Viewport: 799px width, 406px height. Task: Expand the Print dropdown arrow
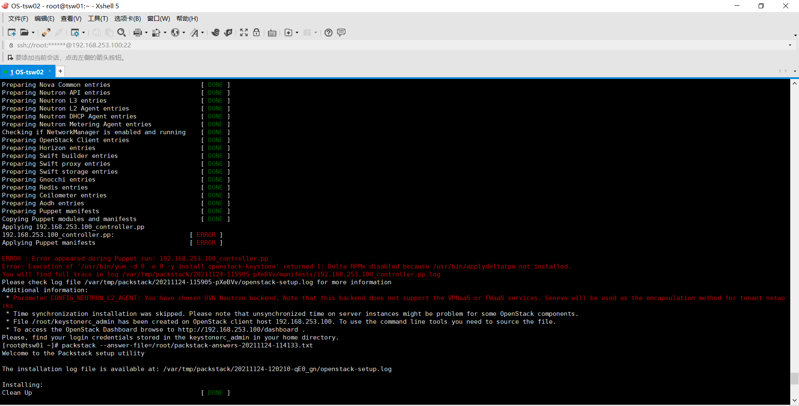click(x=146, y=33)
